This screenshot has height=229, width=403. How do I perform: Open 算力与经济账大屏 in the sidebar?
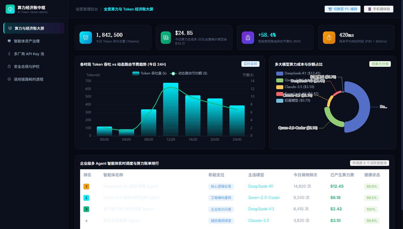pos(34,28)
